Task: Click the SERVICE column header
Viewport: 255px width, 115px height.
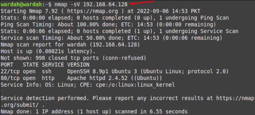Action: pyautogui.click(x=53, y=65)
